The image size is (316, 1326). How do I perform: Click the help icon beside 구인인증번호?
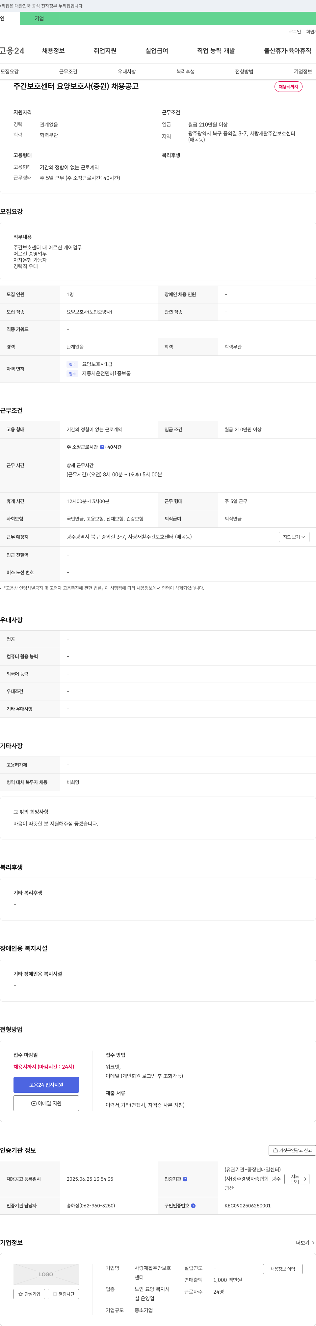click(193, 1205)
